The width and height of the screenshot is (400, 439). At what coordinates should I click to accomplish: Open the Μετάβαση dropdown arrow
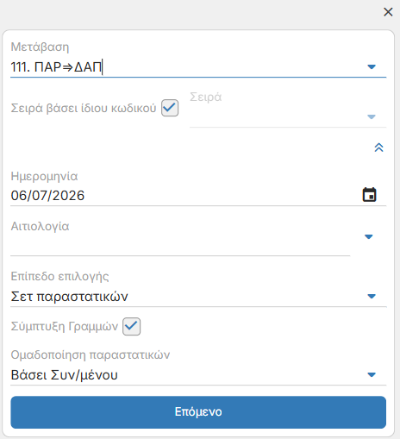pyautogui.click(x=372, y=67)
